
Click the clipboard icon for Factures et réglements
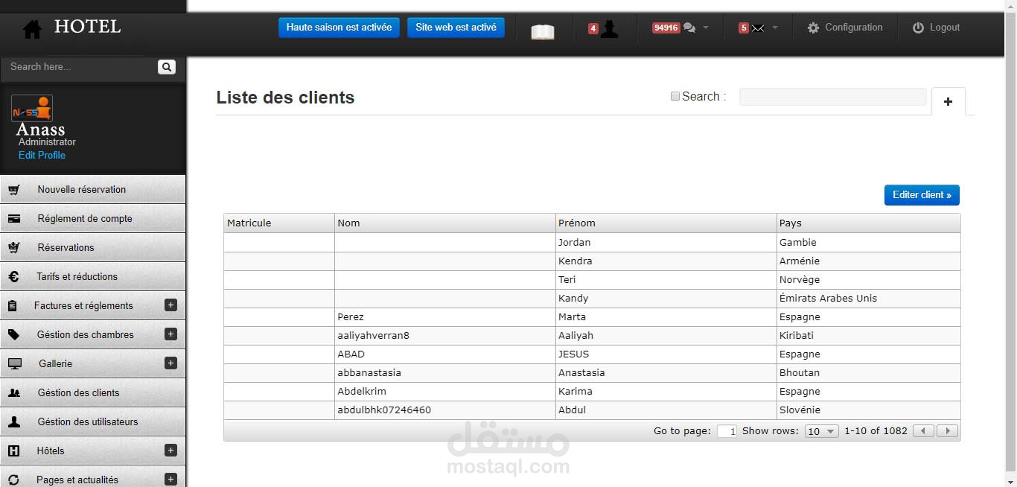tap(12, 306)
